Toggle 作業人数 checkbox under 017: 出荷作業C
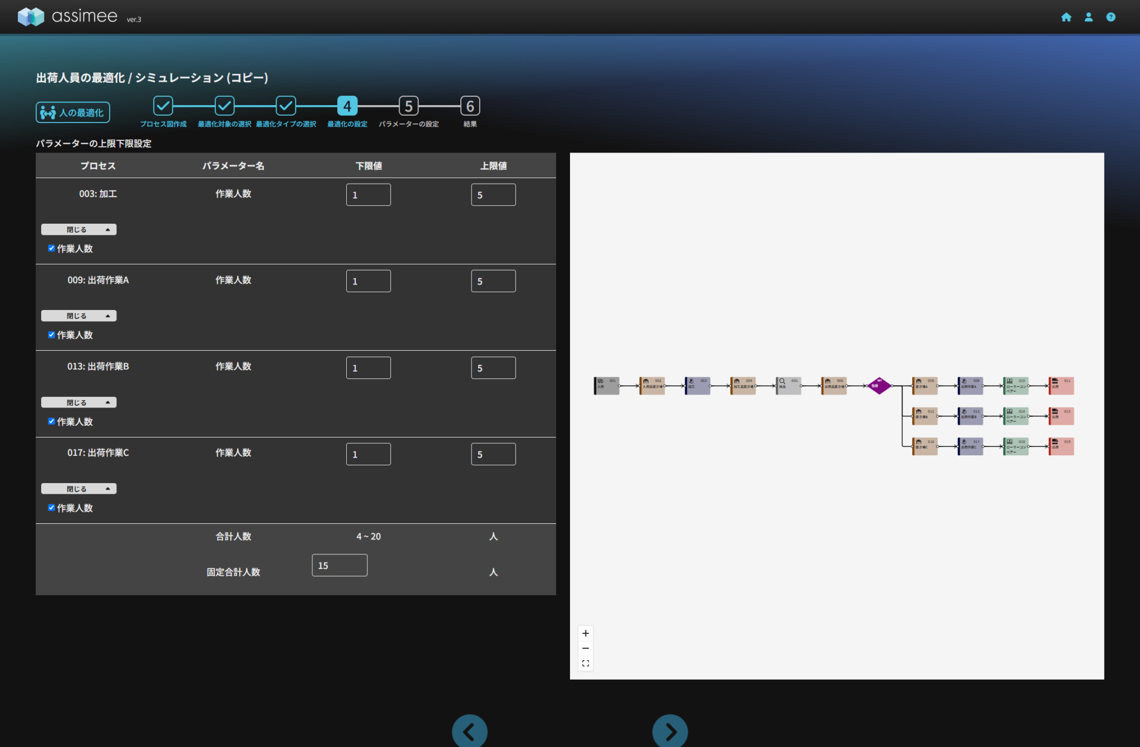Screen dimensions: 1140x747 (51, 508)
